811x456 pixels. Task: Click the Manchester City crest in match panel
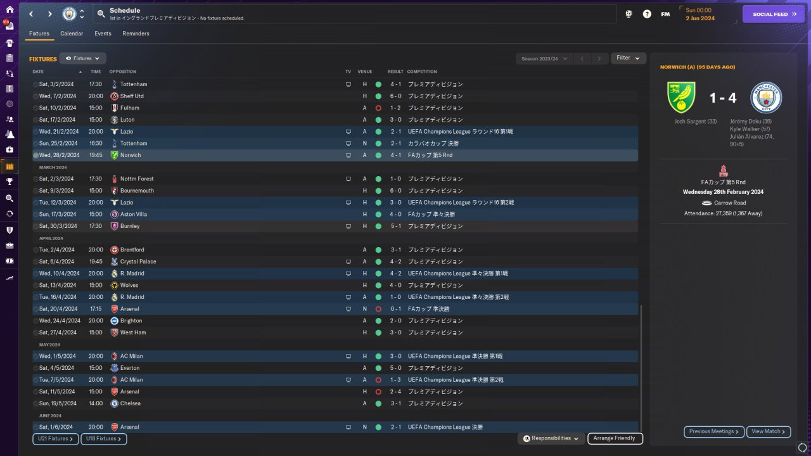tap(766, 98)
